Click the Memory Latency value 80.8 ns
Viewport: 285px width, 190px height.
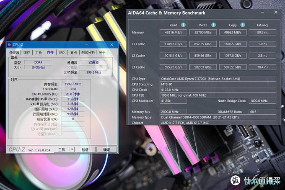click(x=262, y=32)
